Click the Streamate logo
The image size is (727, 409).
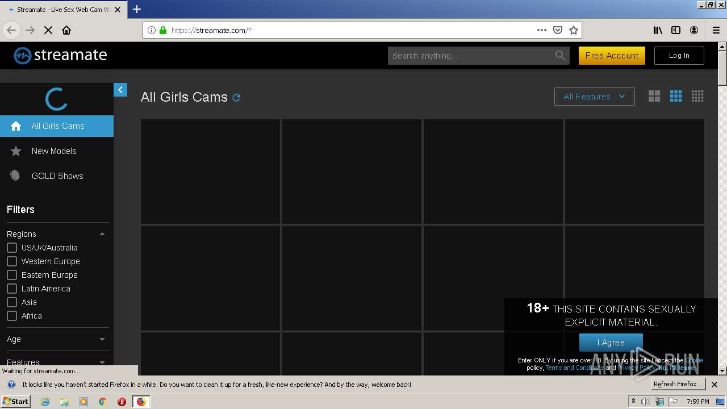tap(60, 55)
